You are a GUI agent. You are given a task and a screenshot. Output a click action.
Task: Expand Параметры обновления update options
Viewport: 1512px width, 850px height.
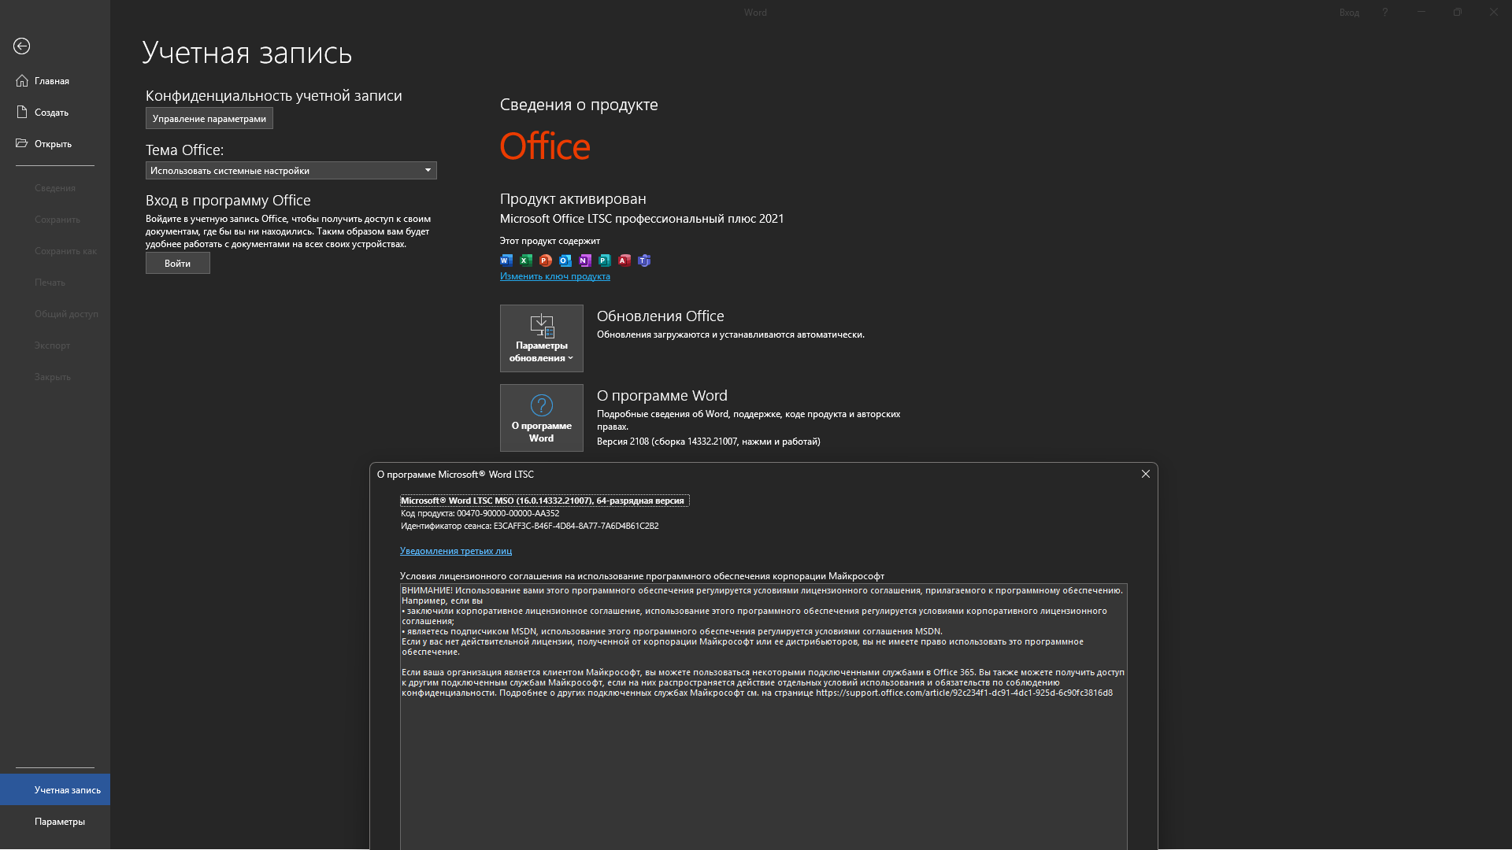tap(542, 338)
